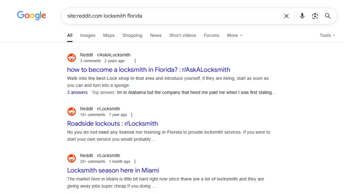Select the Short videos tab
This screenshot has height=193, width=344.
tap(182, 35)
